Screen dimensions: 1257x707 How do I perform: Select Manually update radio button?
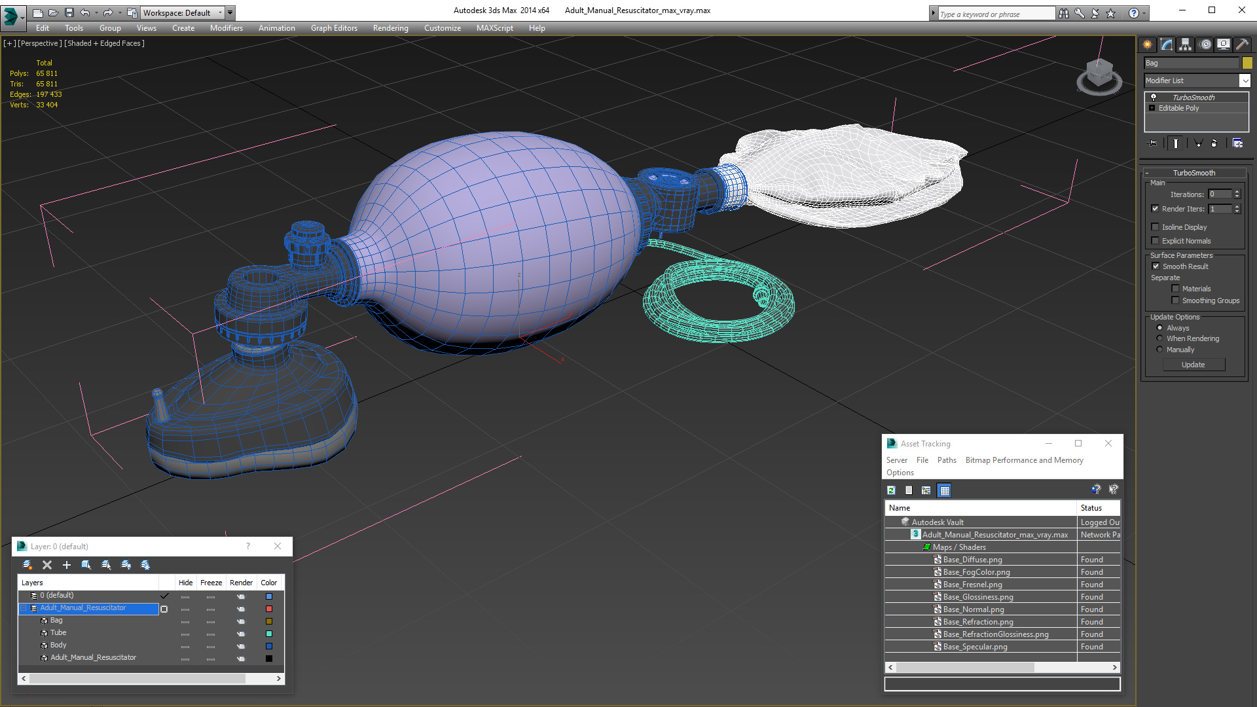1160,350
